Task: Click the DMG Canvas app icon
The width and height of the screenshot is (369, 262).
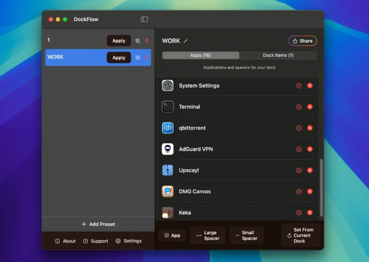Action: [x=168, y=191]
